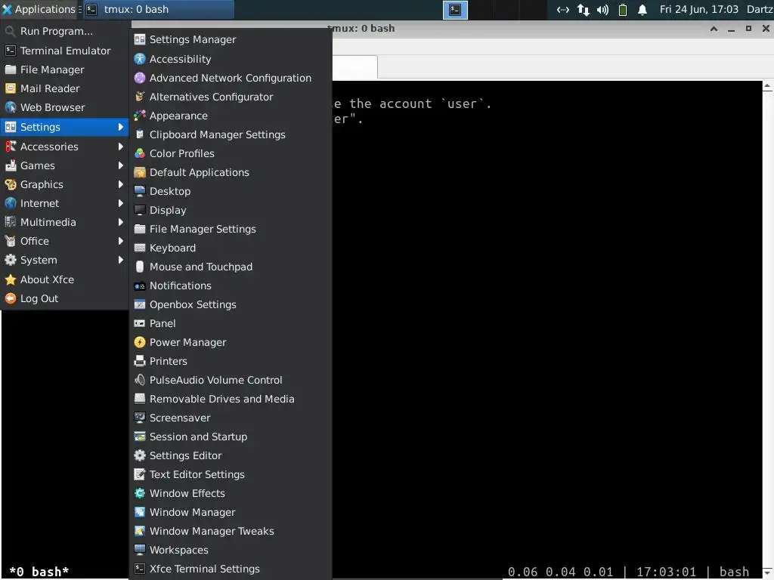Click the Notifications icon in submenu
Viewport: 774px width, 580px height.
[140, 285]
